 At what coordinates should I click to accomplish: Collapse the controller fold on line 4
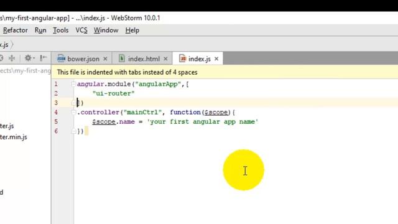click(73, 112)
